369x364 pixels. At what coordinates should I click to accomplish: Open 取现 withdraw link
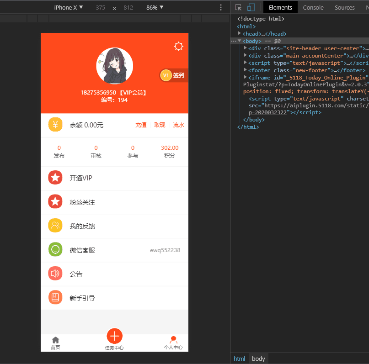click(160, 125)
